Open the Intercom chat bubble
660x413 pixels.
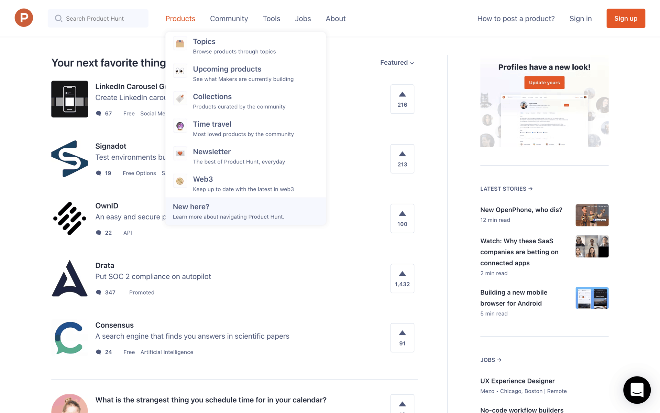[x=637, y=390]
